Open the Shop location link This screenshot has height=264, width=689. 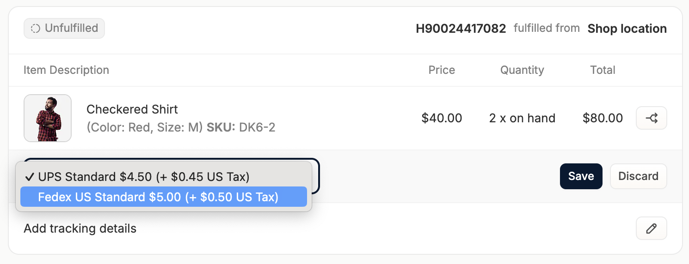pos(627,29)
